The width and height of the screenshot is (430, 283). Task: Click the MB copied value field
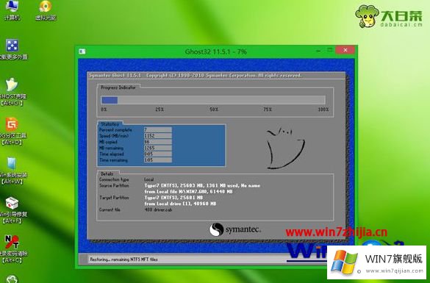click(158, 142)
